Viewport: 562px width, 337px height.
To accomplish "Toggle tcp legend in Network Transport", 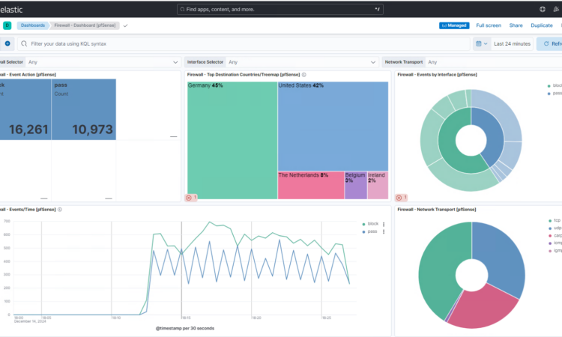I will [x=555, y=221].
